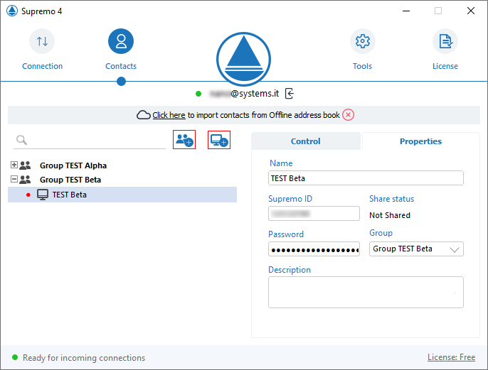Click 'Ready for incoming connections' status
This screenshot has height=370, width=488.
click(84, 358)
